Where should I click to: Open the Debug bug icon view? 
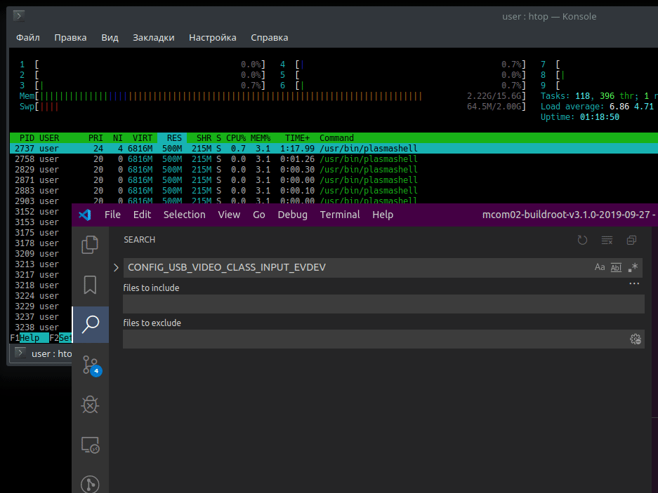[90, 405]
